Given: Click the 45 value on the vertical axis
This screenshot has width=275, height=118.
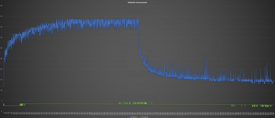Looking at the screenshot, I should pos(1,16).
